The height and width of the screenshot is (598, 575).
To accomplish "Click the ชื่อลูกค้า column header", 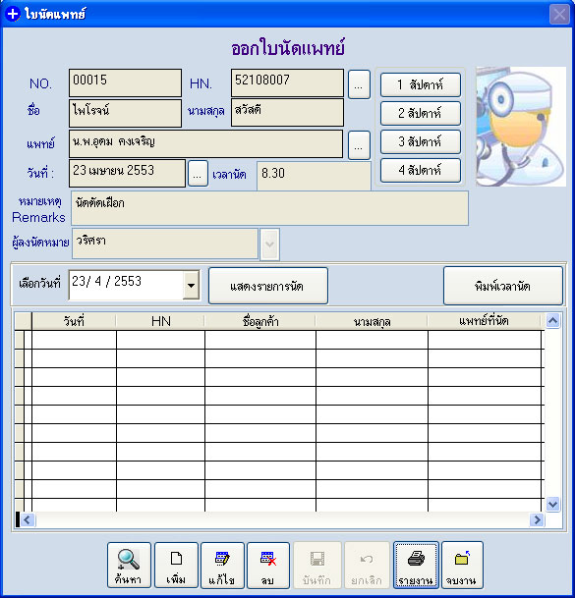I will [260, 321].
